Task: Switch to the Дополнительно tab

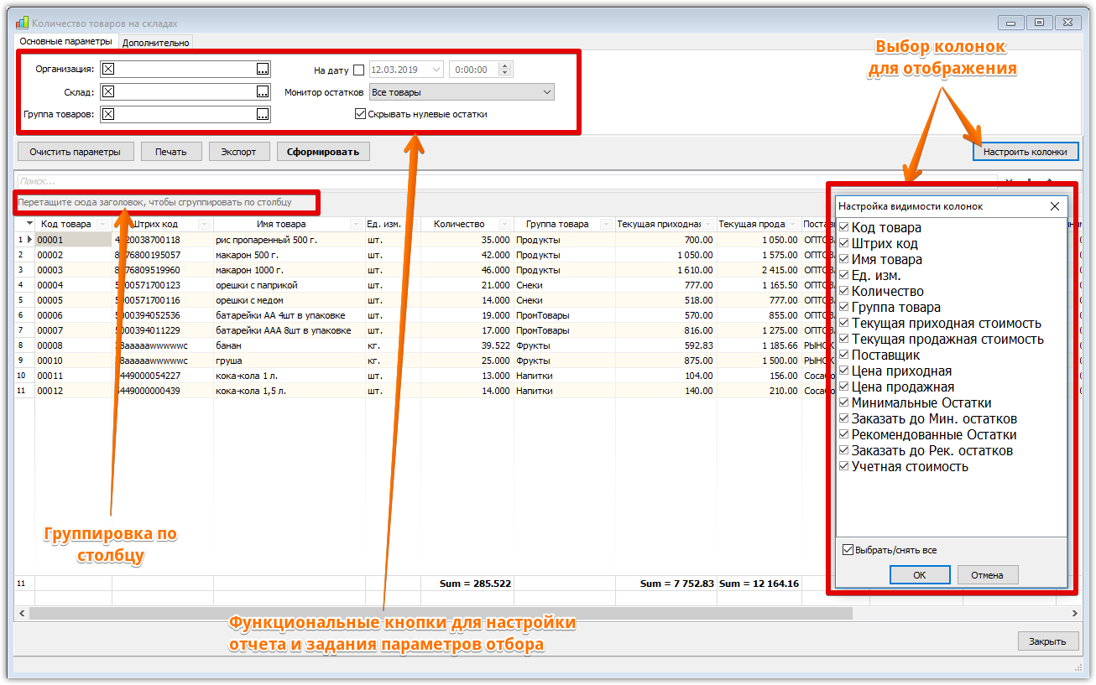Action: 156,42
